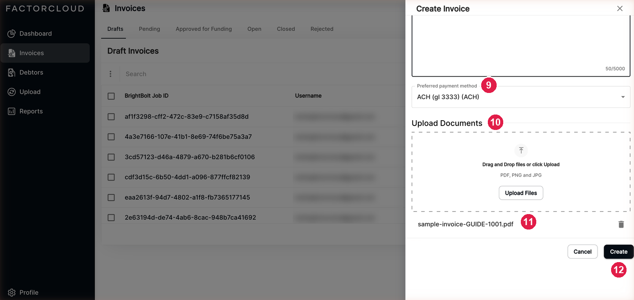
Task: Click the Cancel button
Action: pos(582,252)
